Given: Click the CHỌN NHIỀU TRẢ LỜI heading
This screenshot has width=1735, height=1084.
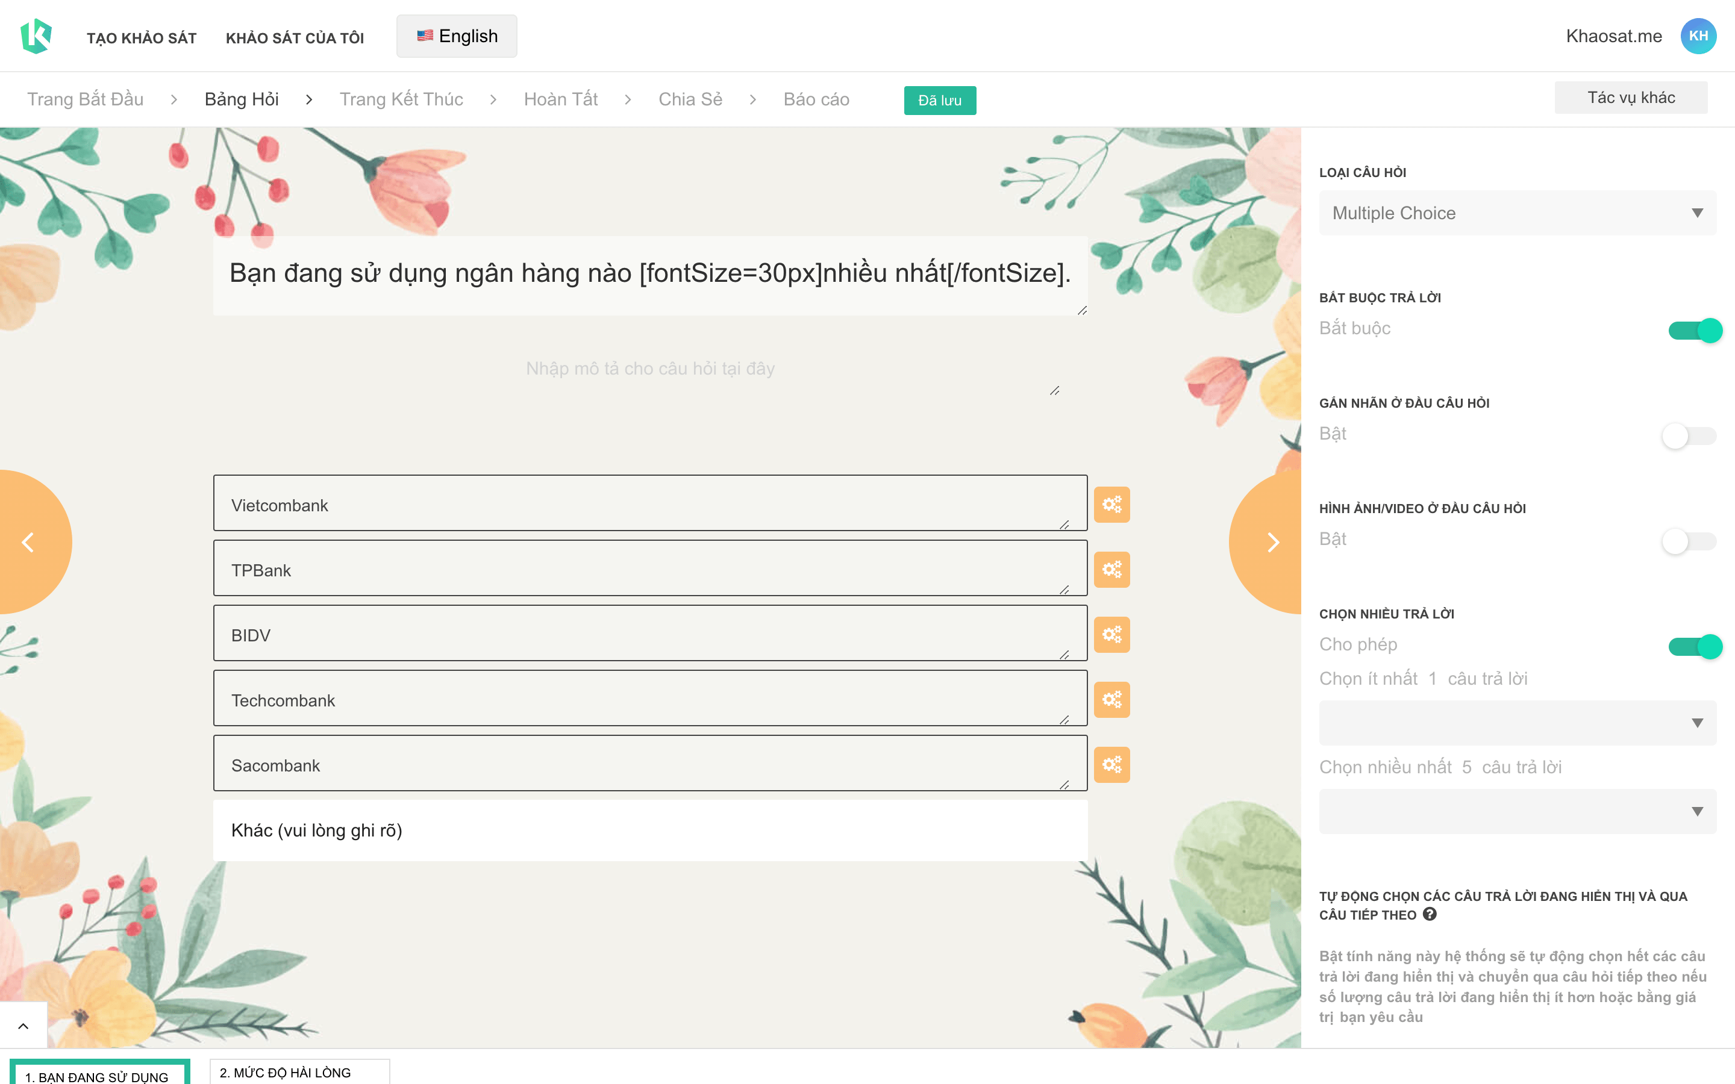Looking at the screenshot, I should pyautogui.click(x=1387, y=614).
